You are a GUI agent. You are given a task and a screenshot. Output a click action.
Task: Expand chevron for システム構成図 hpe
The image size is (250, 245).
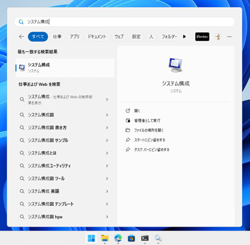point(107,217)
